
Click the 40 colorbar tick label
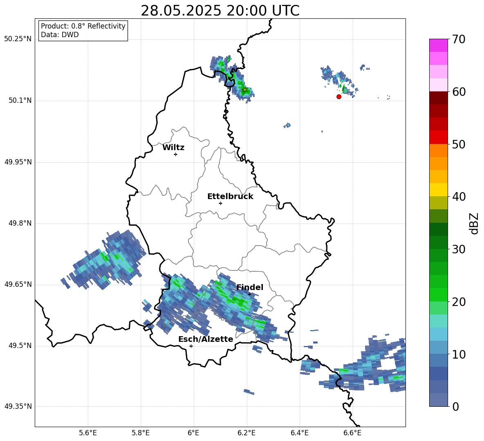[x=459, y=197]
